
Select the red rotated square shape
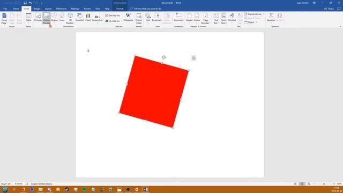coord(154,92)
